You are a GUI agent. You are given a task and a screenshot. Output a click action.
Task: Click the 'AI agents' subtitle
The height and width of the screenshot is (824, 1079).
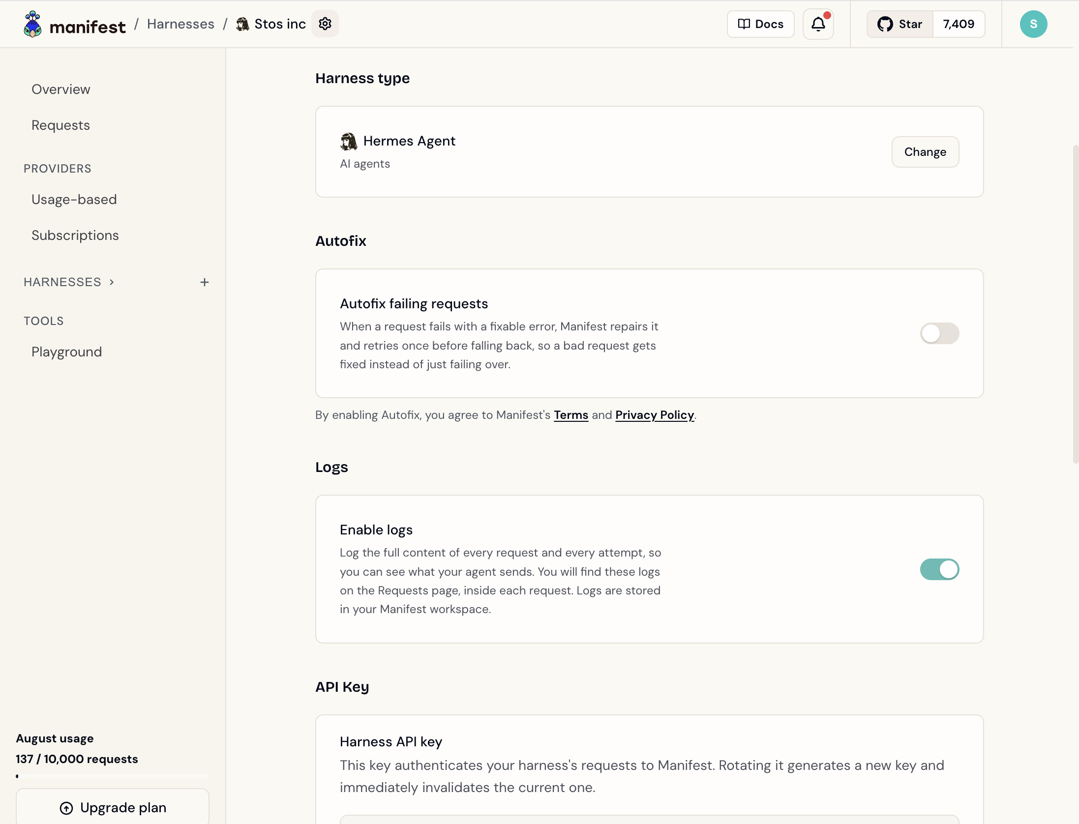[x=365, y=164]
